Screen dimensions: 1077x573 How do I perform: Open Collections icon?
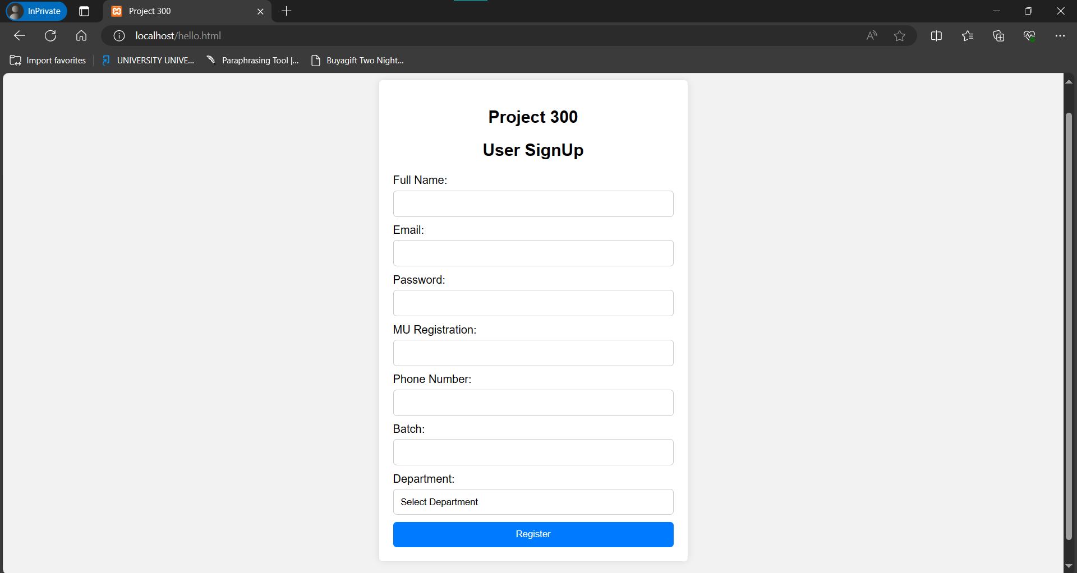pos(998,36)
